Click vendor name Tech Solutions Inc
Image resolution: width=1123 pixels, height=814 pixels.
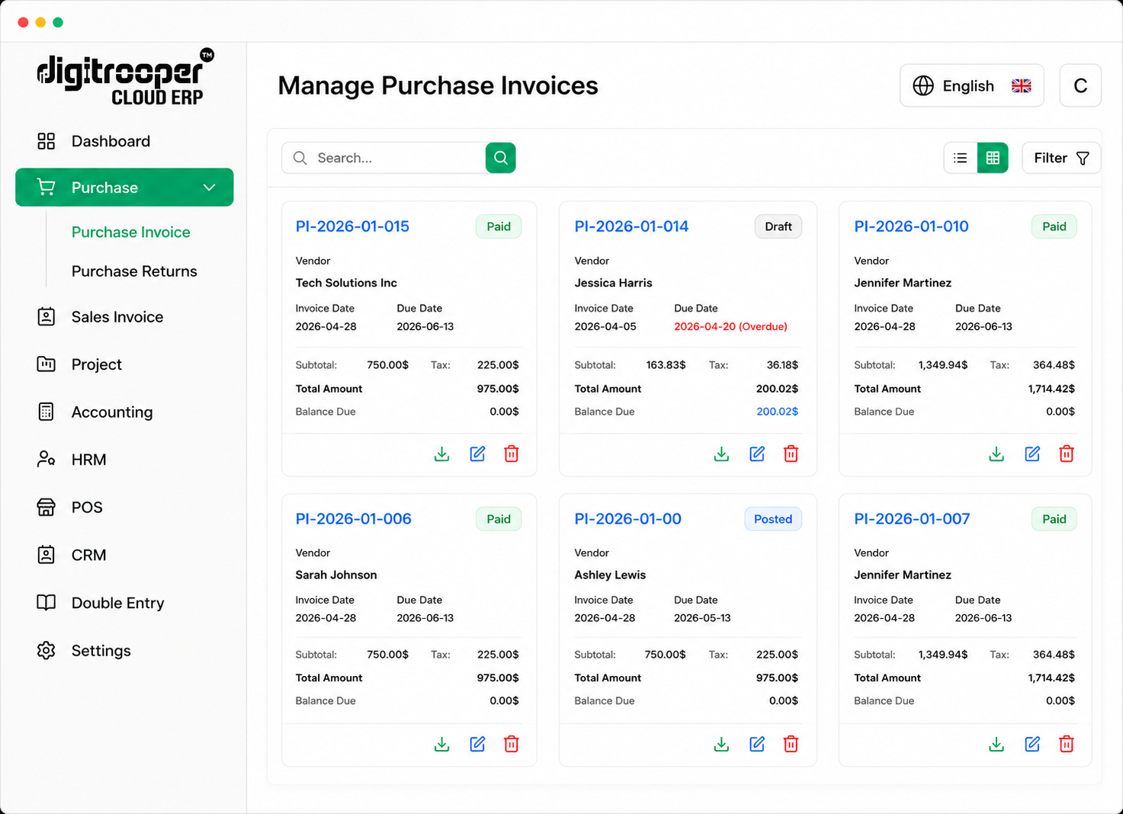(346, 283)
